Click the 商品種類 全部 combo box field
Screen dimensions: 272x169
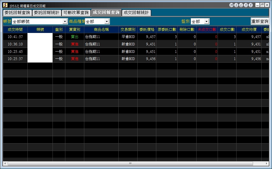(x=97, y=22)
